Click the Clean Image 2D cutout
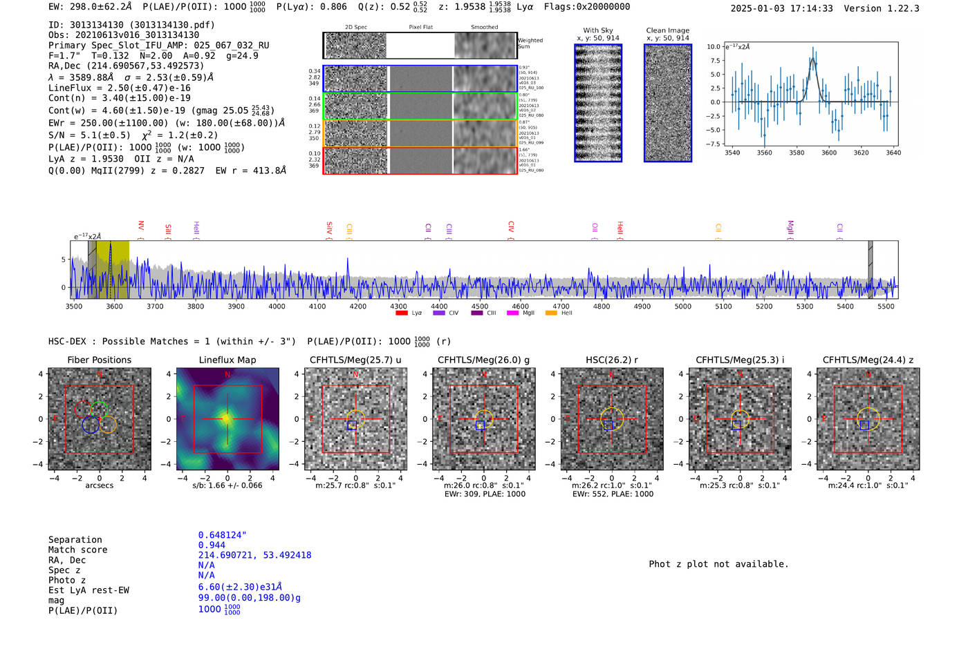The width and height of the screenshot is (968, 658). pos(668,103)
